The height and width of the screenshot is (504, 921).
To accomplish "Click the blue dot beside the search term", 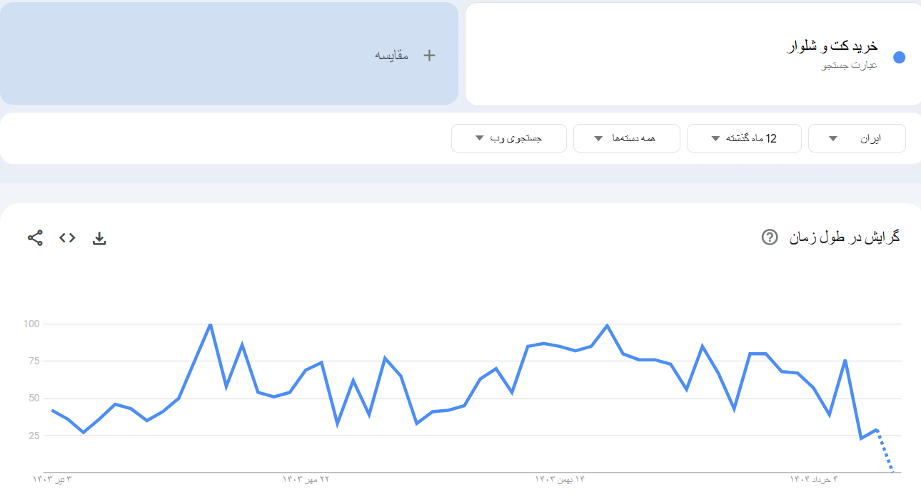I will coord(899,58).
